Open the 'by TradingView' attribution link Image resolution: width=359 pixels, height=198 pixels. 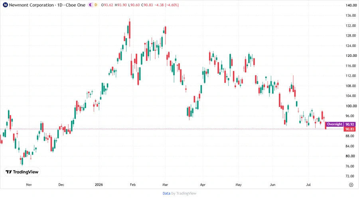pyautogui.click(x=184, y=193)
